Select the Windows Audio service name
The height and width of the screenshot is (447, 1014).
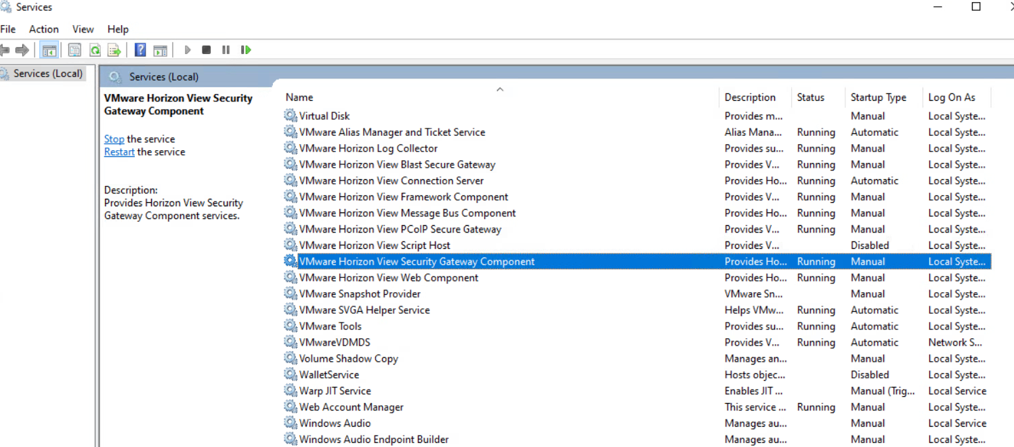[x=335, y=424]
